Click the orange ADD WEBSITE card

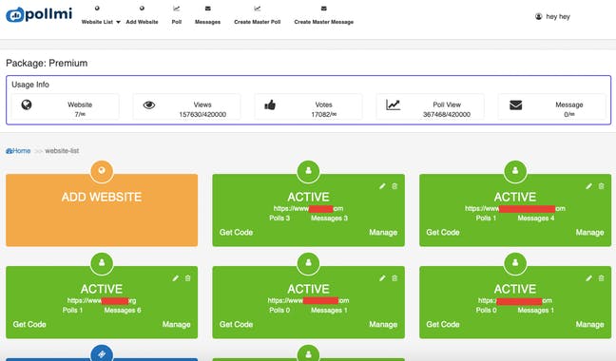click(102, 210)
